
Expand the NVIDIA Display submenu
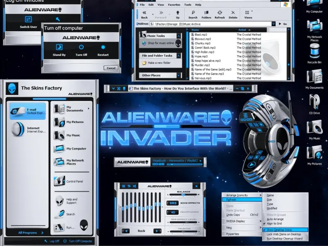(242, 221)
